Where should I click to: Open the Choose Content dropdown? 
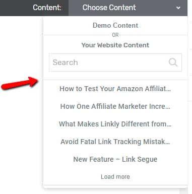[128, 8]
